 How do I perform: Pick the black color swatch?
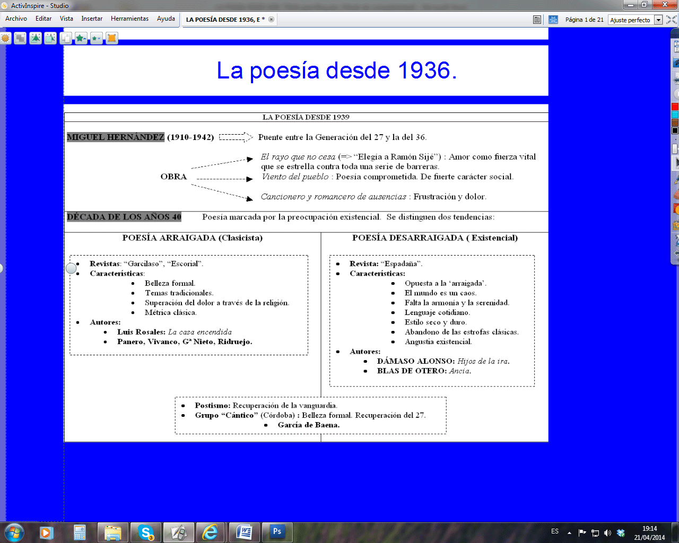(x=675, y=130)
